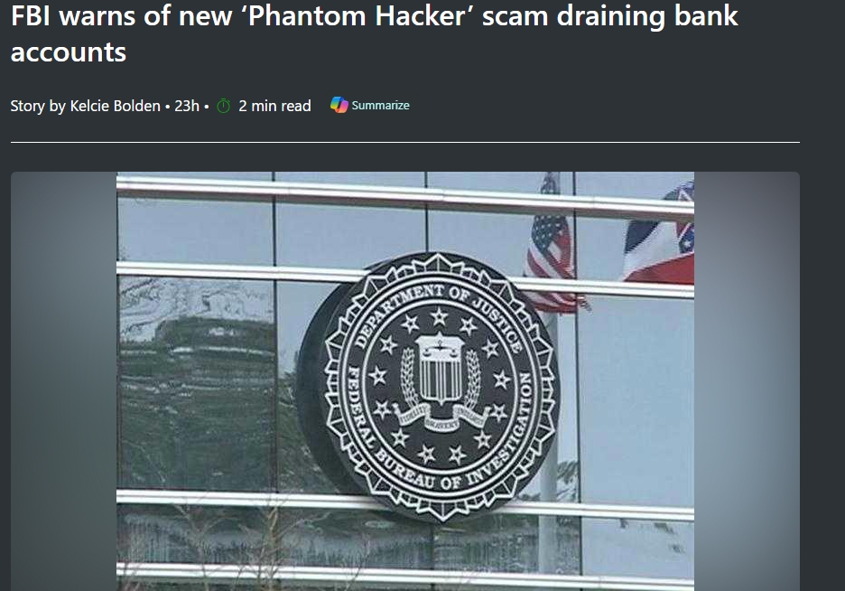Click the American flag in the photo
Screen dimensions: 845x591
pos(552,260)
